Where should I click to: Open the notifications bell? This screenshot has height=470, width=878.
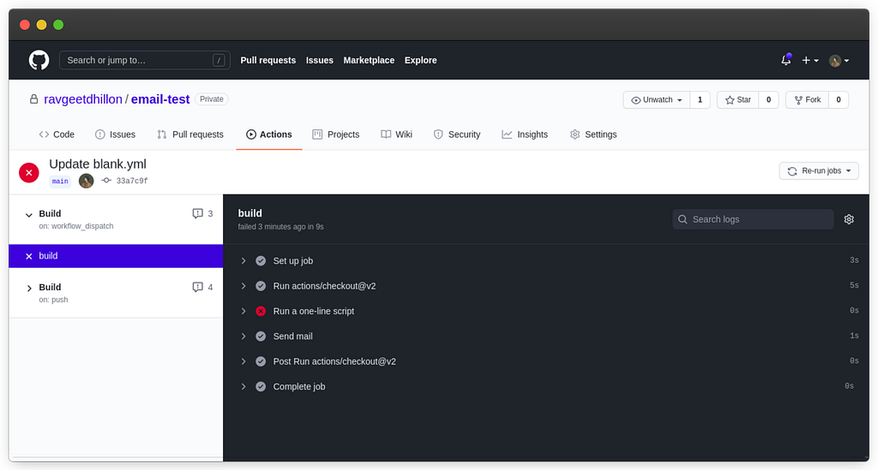click(786, 60)
